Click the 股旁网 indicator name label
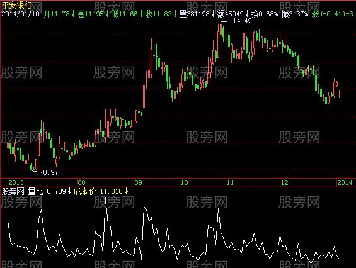 tap(13, 191)
